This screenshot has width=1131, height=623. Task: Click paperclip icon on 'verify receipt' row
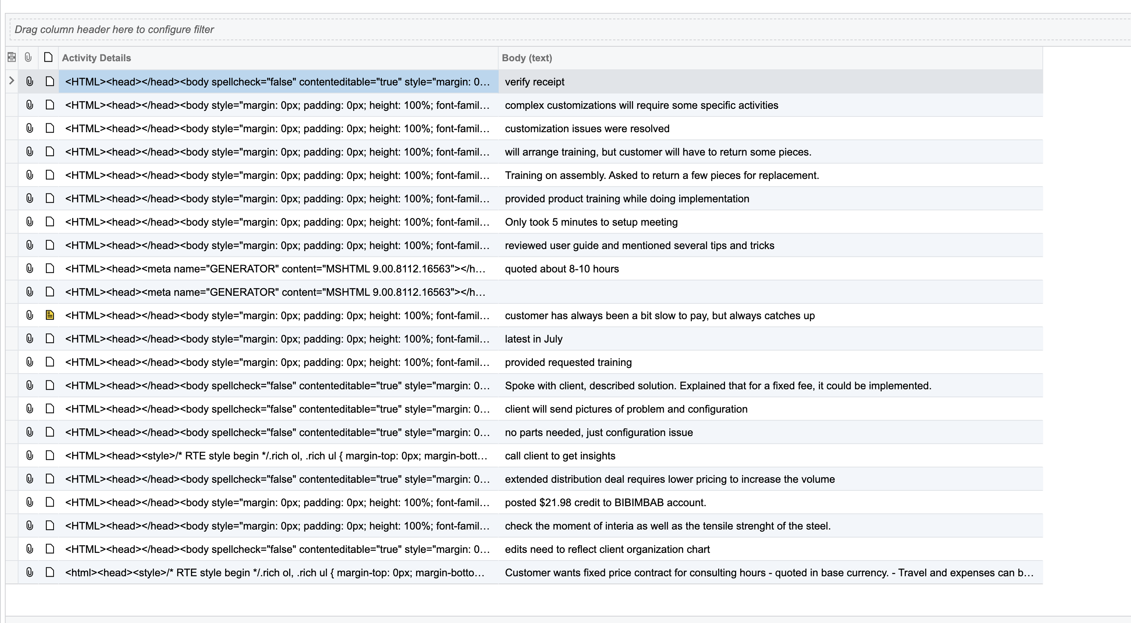pyautogui.click(x=29, y=81)
